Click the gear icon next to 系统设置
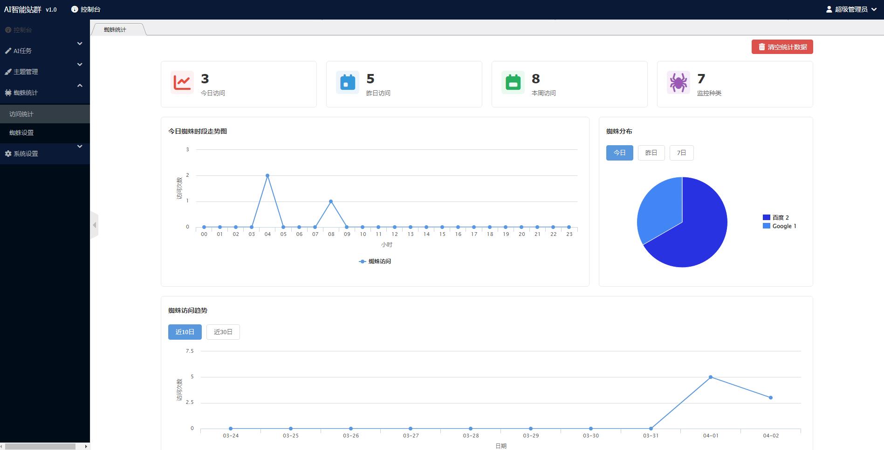 (8, 154)
